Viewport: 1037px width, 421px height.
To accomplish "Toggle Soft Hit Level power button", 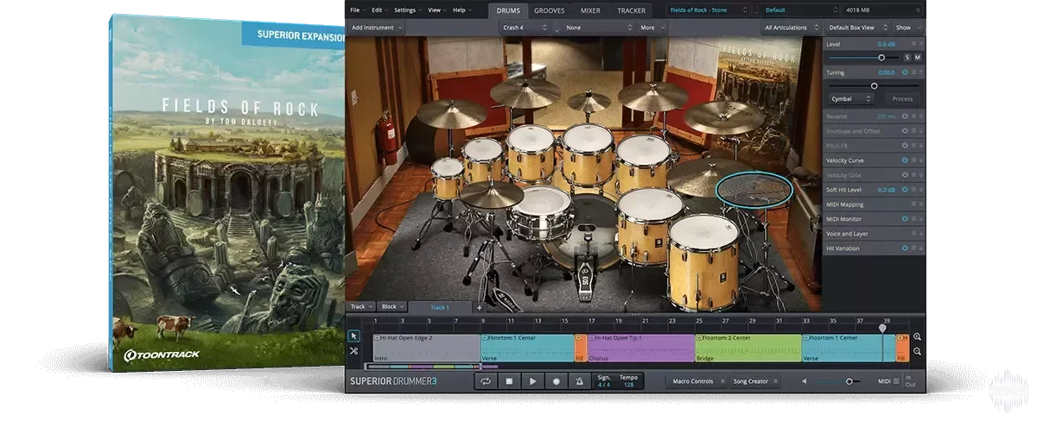I will click(906, 190).
